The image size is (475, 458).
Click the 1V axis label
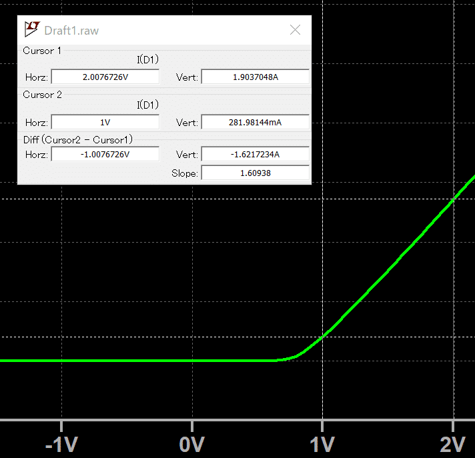point(322,445)
